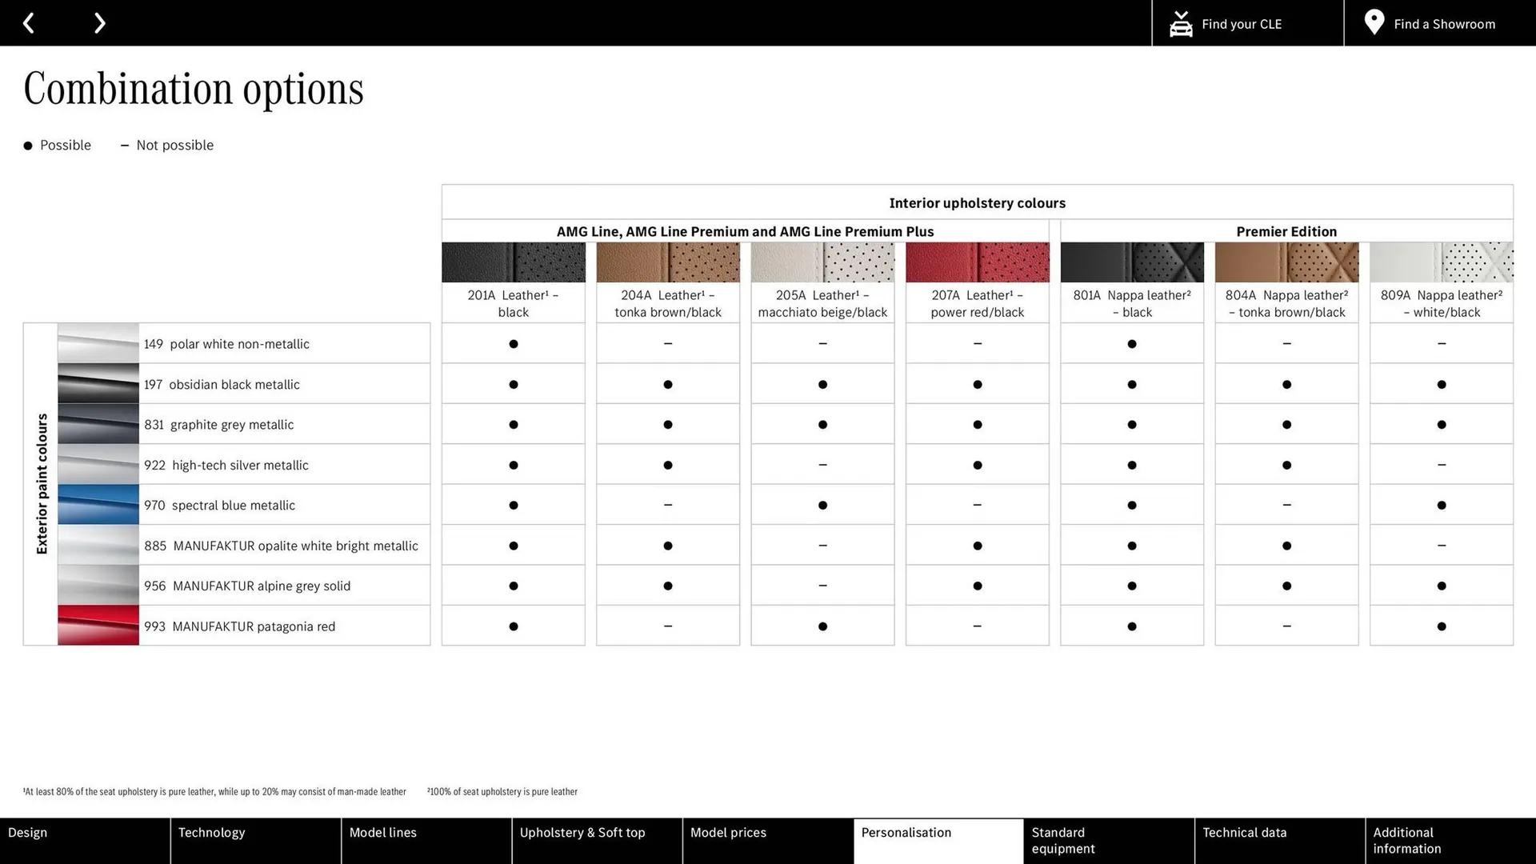Open the Technical data tab
This screenshot has width=1536, height=864.
click(x=1279, y=840)
